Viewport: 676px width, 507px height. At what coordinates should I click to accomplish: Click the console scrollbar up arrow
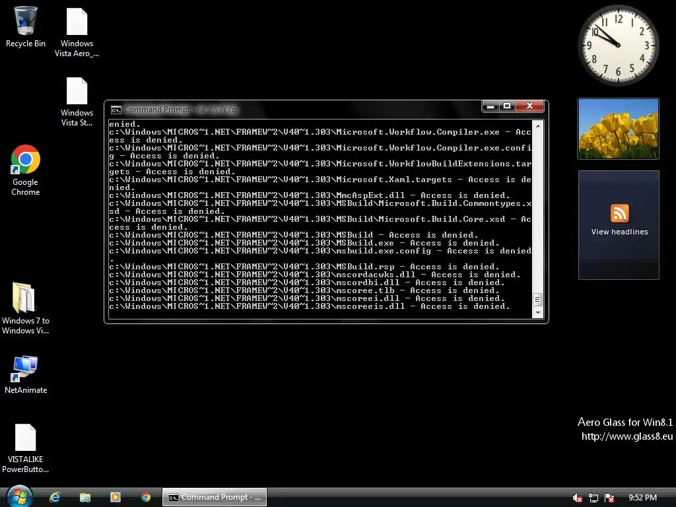537,126
